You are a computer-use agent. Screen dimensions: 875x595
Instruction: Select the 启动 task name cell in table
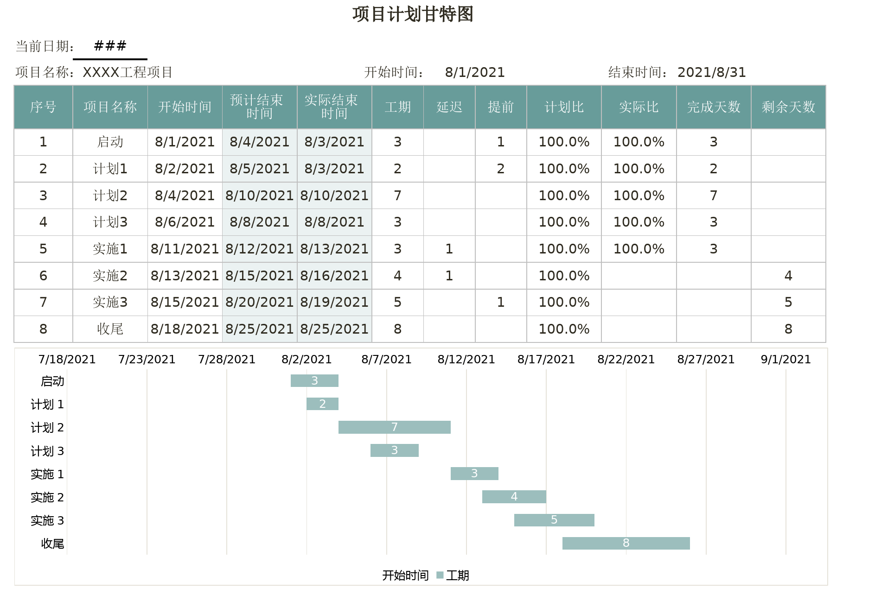tap(110, 142)
